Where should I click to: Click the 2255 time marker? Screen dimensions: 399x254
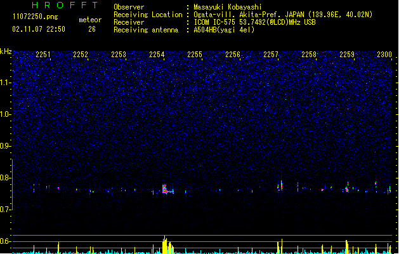point(195,55)
